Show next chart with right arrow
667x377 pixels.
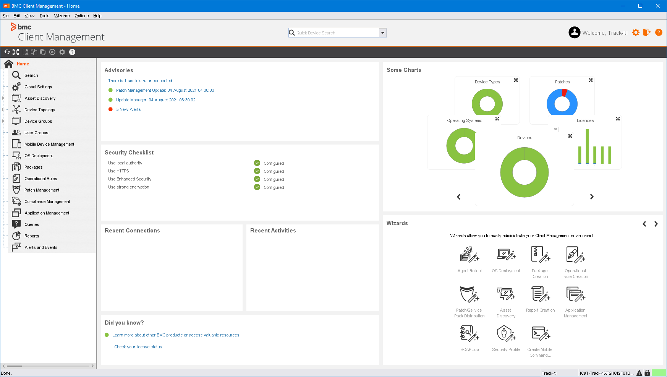592,197
